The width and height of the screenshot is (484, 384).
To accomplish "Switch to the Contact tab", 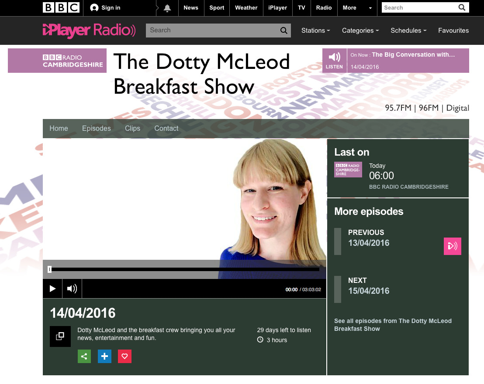I will click(166, 129).
